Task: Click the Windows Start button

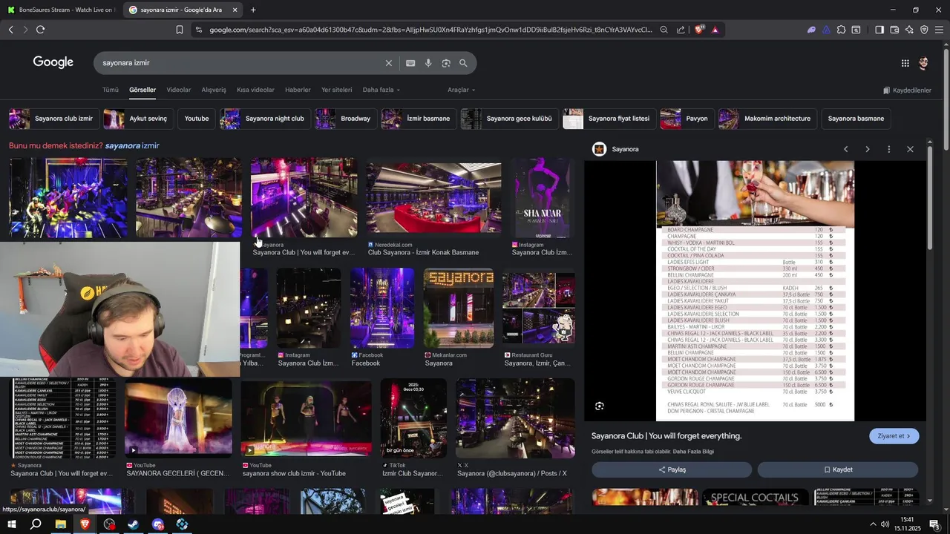Action: click(12, 524)
